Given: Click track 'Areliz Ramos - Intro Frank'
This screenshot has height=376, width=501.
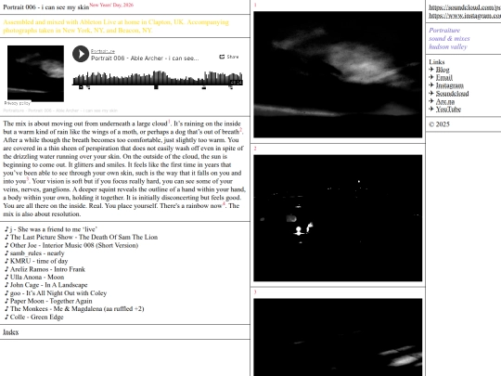Looking at the screenshot, I should coord(47,269).
